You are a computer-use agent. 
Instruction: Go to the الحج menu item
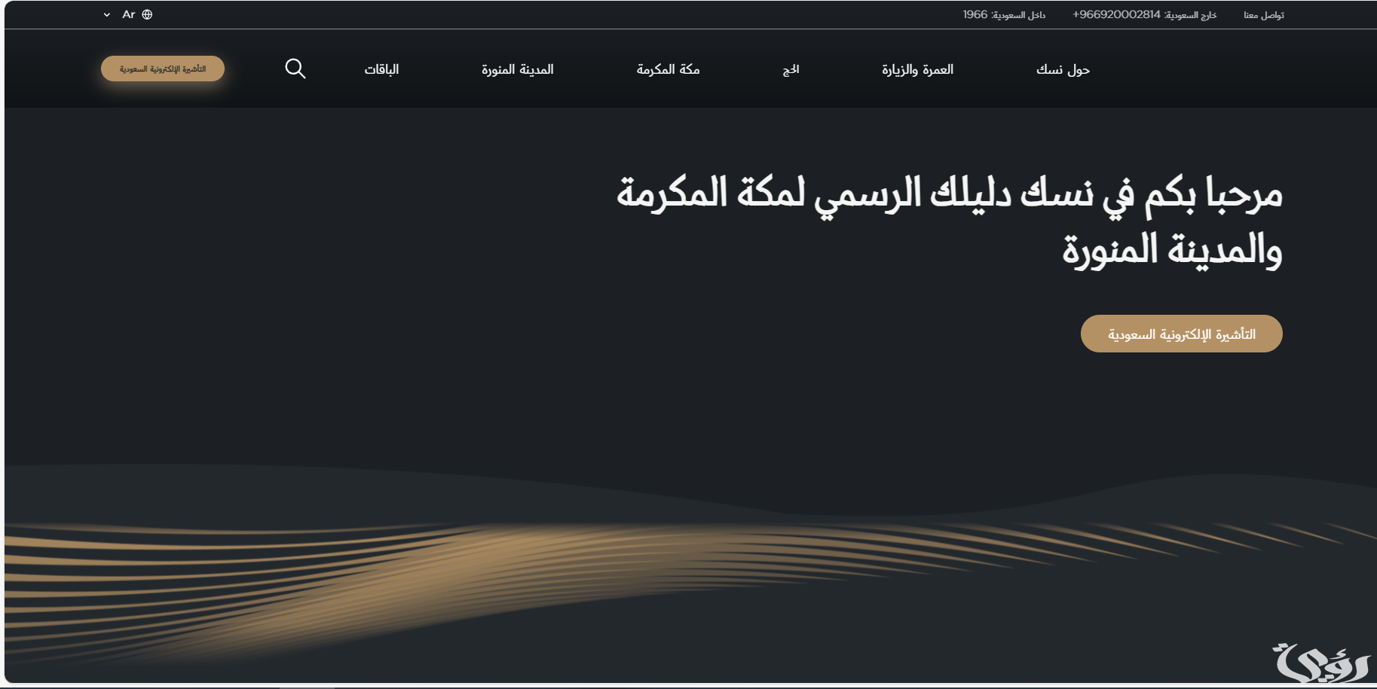click(x=791, y=69)
